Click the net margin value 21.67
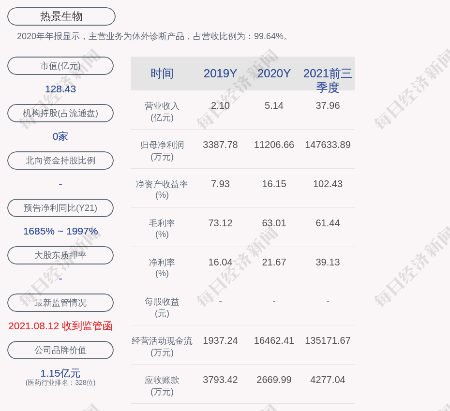Viewport: 450px width, 411px height. click(274, 262)
